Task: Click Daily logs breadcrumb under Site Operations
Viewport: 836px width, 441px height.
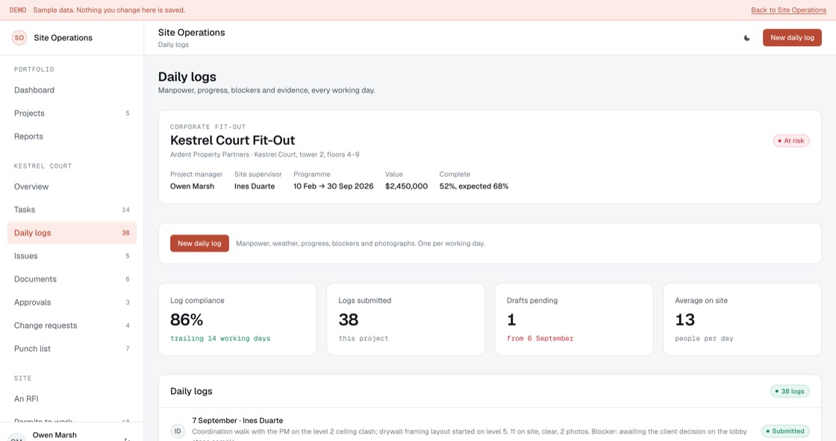Action: tap(173, 45)
